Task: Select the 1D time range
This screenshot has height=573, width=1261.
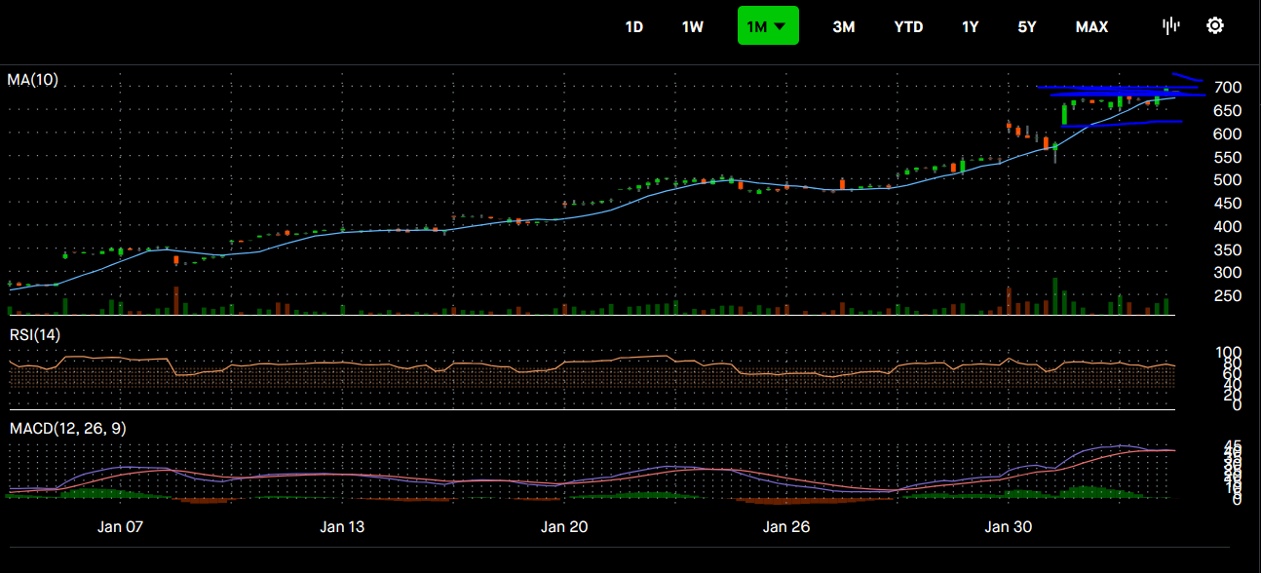Action: pyautogui.click(x=633, y=27)
